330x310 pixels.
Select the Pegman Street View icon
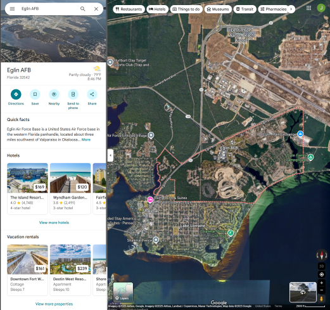322,299
